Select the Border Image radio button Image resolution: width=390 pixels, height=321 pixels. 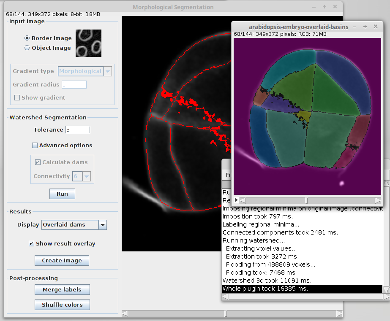[x=27, y=38]
